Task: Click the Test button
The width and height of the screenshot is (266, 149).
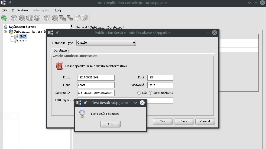Action: pos(163,121)
